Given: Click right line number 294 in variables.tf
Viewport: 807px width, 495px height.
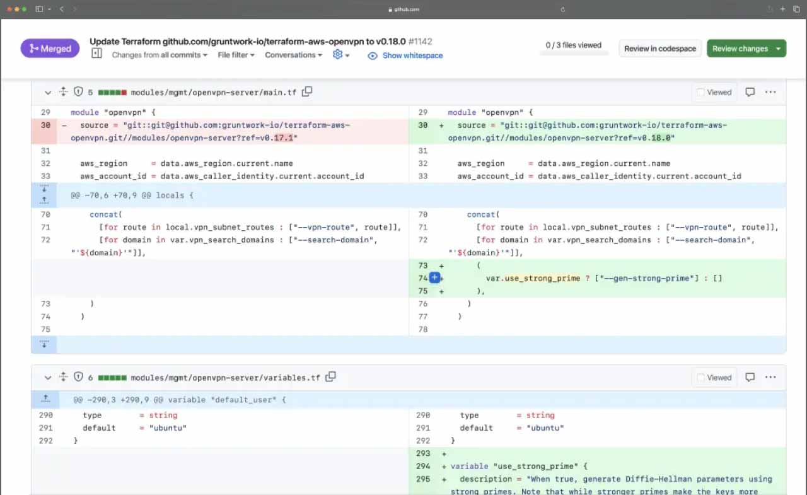Looking at the screenshot, I should (423, 466).
